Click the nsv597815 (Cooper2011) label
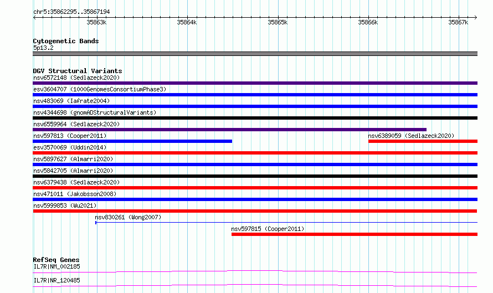Viewport: 493px width, 293px height. click(x=268, y=229)
